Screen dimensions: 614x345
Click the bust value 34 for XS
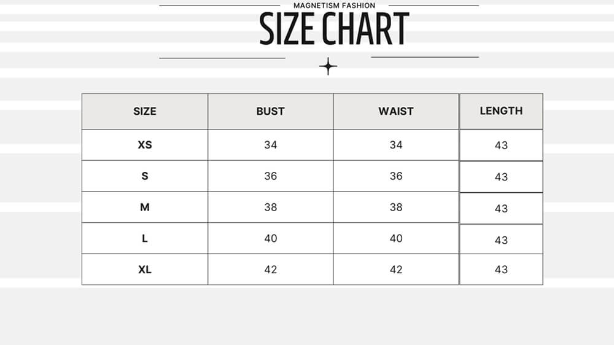tap(271, 145)
